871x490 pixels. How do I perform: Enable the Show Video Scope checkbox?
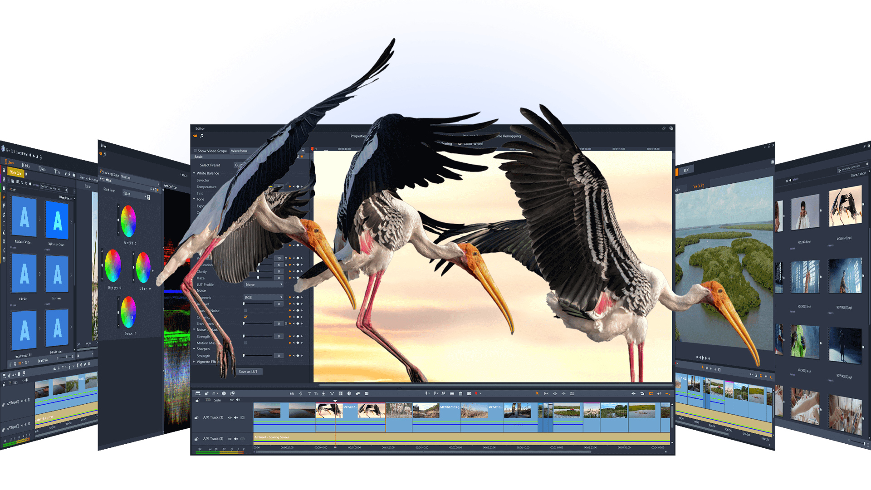click(x=195, y=151)
